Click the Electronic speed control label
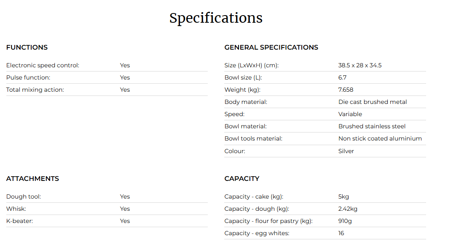The image size is (456, 244). (43, 65)
